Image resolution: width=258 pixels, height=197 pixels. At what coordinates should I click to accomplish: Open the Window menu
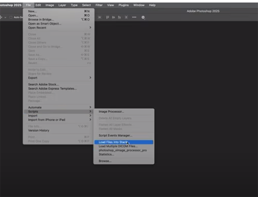click(x=139, y=5)
